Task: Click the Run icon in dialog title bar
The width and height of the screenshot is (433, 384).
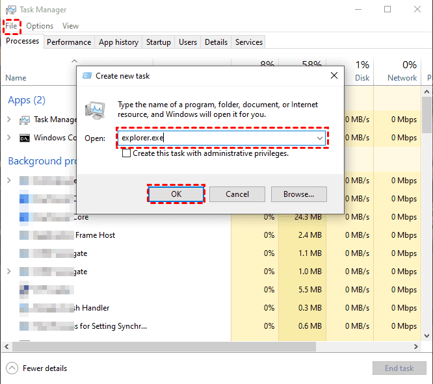Action: pyautogui.click(x=87, y=75)
